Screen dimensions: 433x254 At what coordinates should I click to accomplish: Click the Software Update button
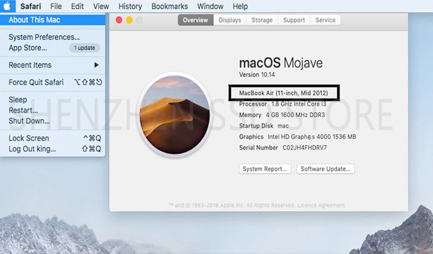[x=326, y=169]
